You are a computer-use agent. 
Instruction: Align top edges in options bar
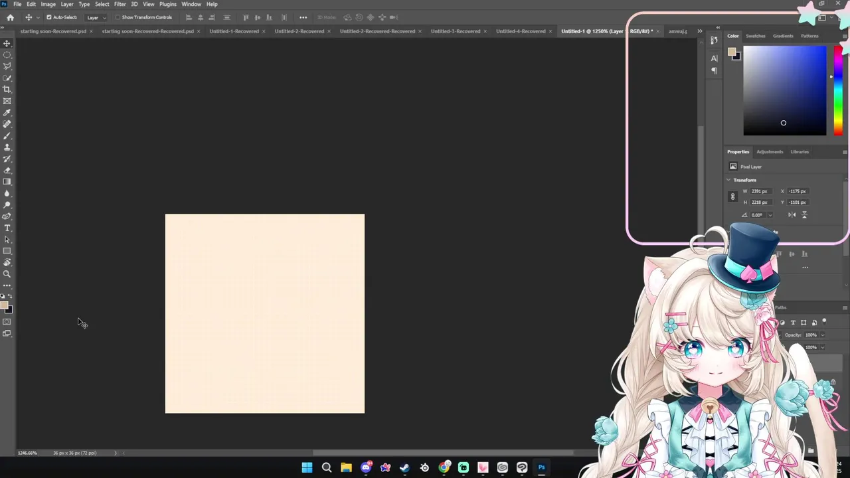coord(246,17)
